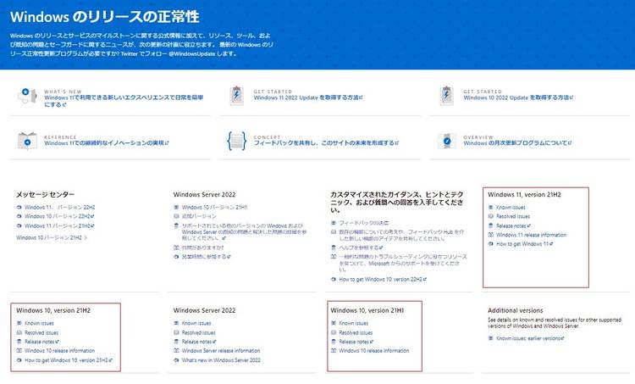The width and height of the screenshot is (635, 384).
Task: Open the link just below '質問がありますか?'
Action: tap(206, 257)
